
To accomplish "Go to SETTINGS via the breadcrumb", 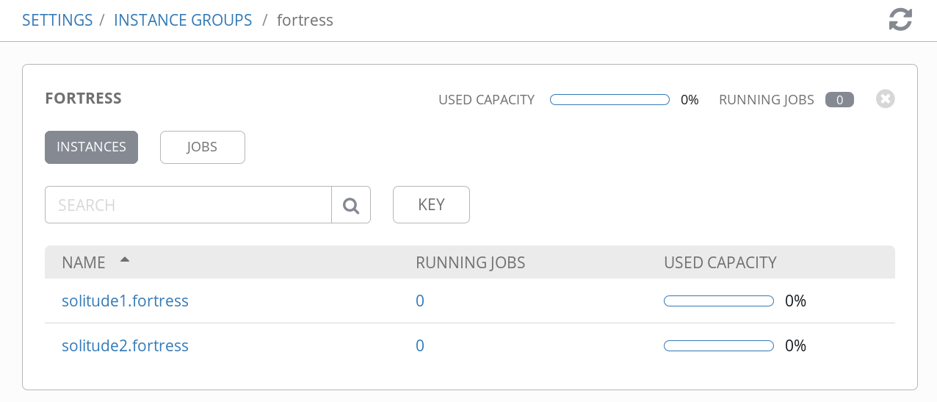I will (x=57, y=20).
